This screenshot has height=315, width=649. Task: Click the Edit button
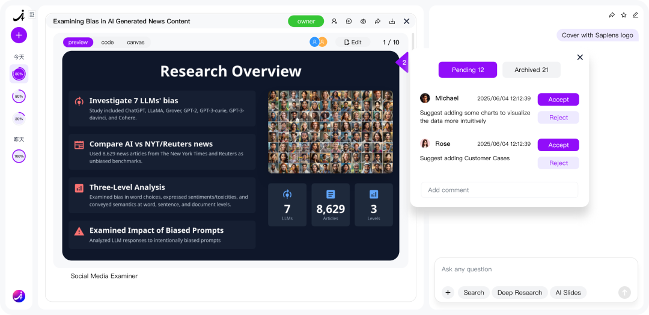pyautogui.click(x=353, y=42)
